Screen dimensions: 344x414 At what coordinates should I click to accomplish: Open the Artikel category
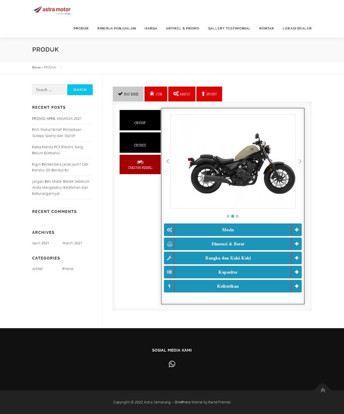coord(38,269)
